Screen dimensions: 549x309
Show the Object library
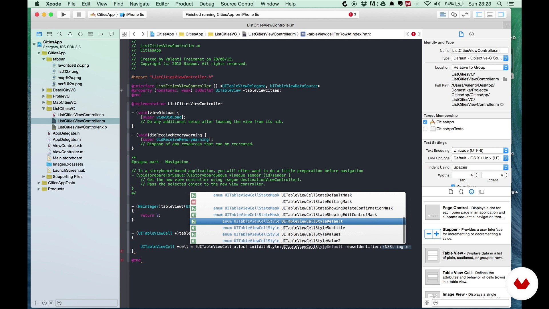pyautogui.click(x=472, y=192)
